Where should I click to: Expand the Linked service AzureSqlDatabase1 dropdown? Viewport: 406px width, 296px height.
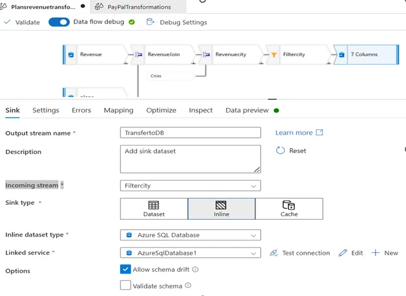191,253
